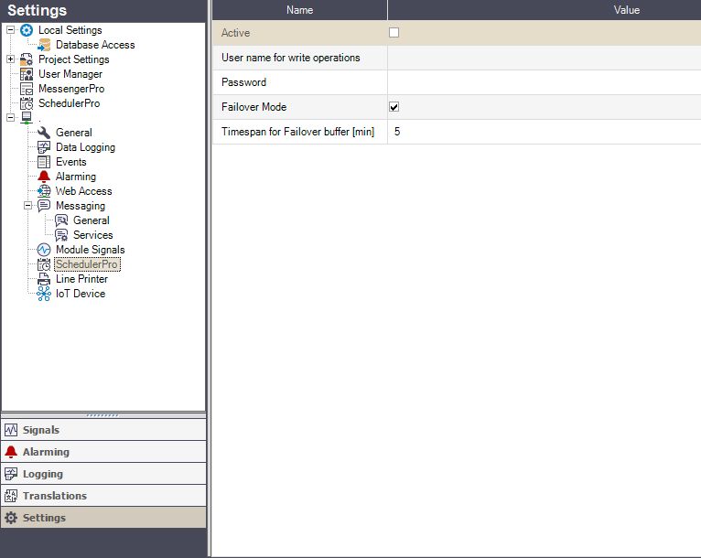Screen dimensions: 701x558
Task: Click the dotted splitter grip above Signals
Action: (102, 415)
